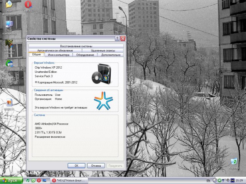Switch to the Удаленные сеансы tab
Viewport: 246px width, 184px height.
(103, 51)
